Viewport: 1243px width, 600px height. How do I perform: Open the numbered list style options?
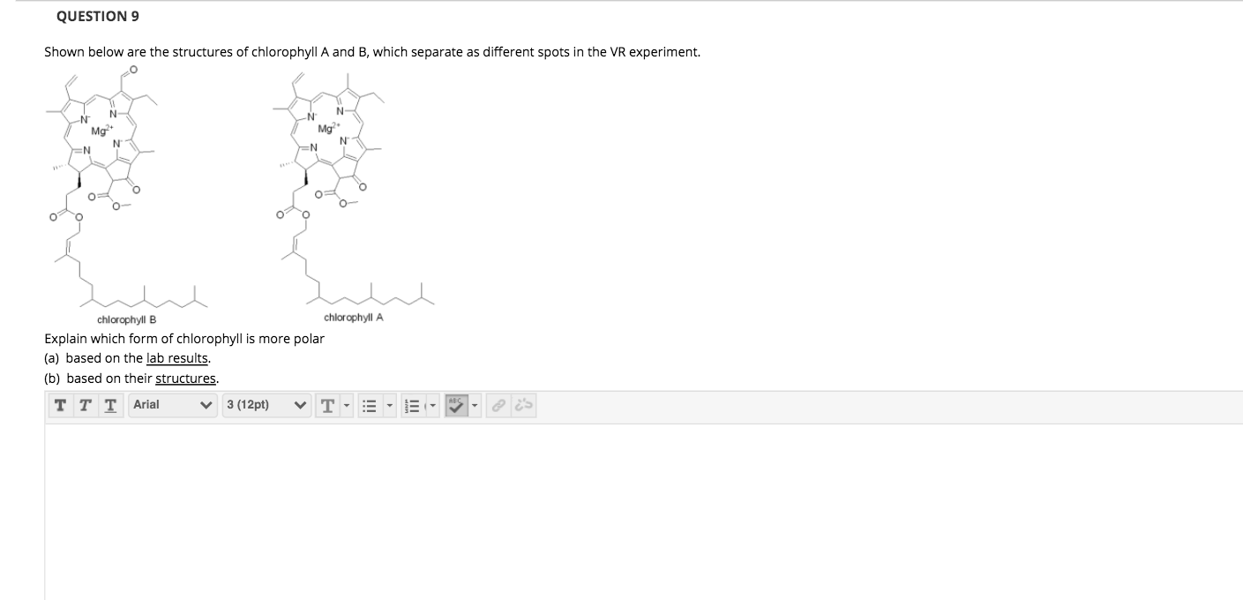pyautogui.click(x=431, y=406)
